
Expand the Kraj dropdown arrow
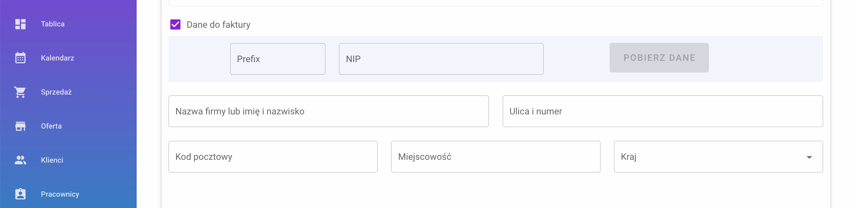coord(809,157)
